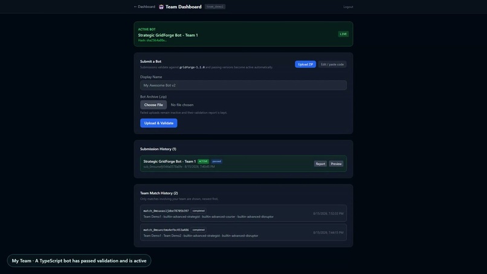Go back via the Dashboard link
Screen dimensions: 487x274
[144, 7]
